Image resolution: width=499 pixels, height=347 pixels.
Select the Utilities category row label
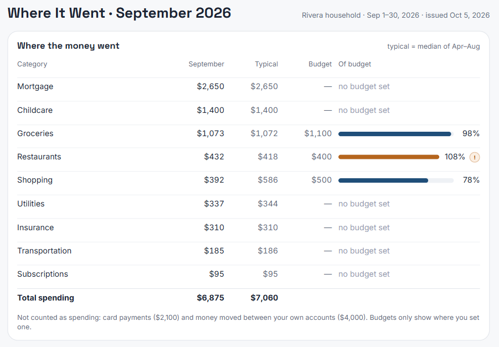coord(31,204)
